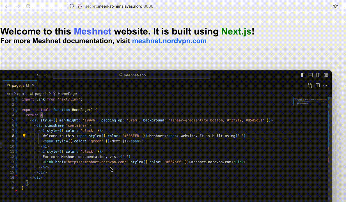Viewport: 346px width, 202px height.
Task: Bookmark the page with the star icon
Action: point(336,6)
